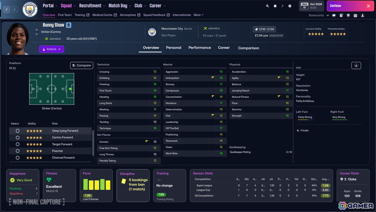The image size is (376, 212).
Task: Click the bookmark flag icon in the titlebar
Action: [275, 6]
